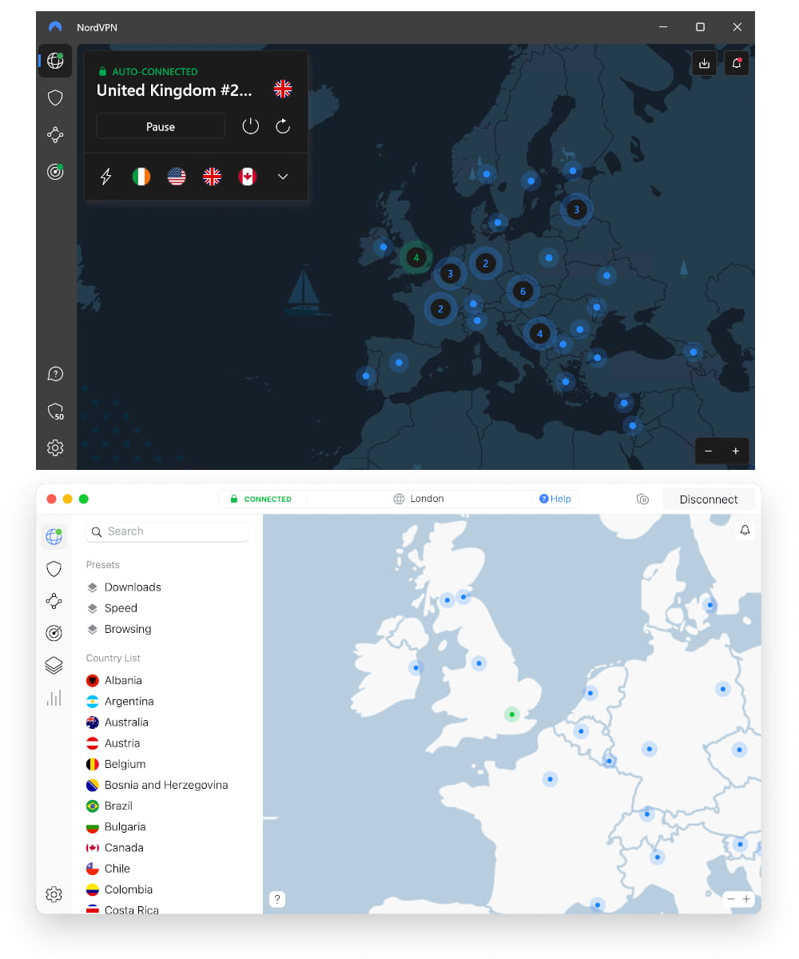This screenshot has width=799, height=959.
Task: Click the London location field
Action: pyautogui.click(x=419, y=499)
